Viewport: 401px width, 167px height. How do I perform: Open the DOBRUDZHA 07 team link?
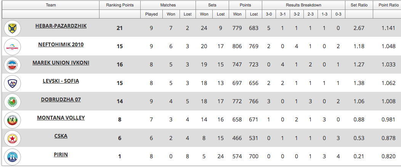[61, 99]
